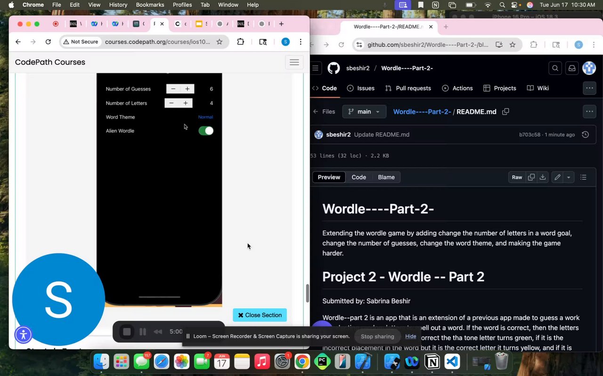Click the CodePath page vertical scrollbar
The image size is (603, 376).
point(308,293)
